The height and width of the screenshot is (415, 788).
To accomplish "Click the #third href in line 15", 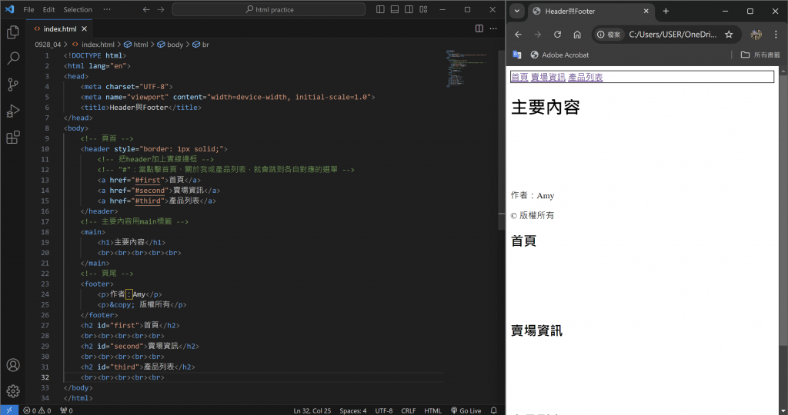I will [148, 201].
